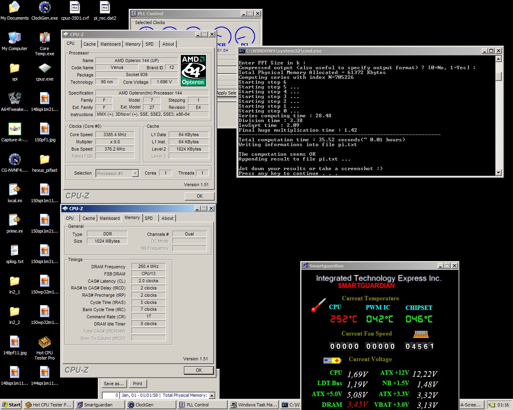The image size is (513, 410).
Task: Click the taskbar clock showing 01:16
Action: (503, 405)
